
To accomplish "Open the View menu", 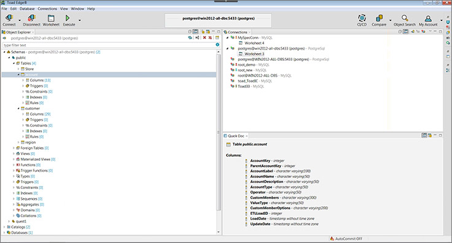I will tap(64, 9).
